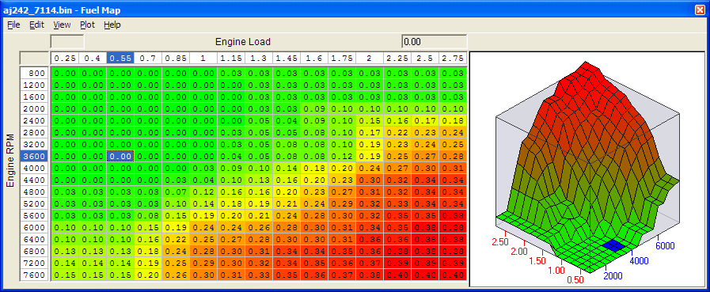Click the 0.09 cell in the 2000 RPM row
The image size is (710, 292).
313,108
